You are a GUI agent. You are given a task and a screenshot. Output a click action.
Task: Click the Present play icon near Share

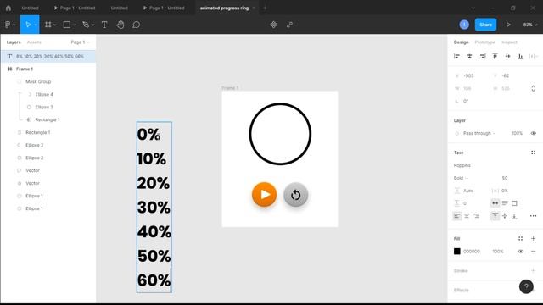click(x=508, y=25)
